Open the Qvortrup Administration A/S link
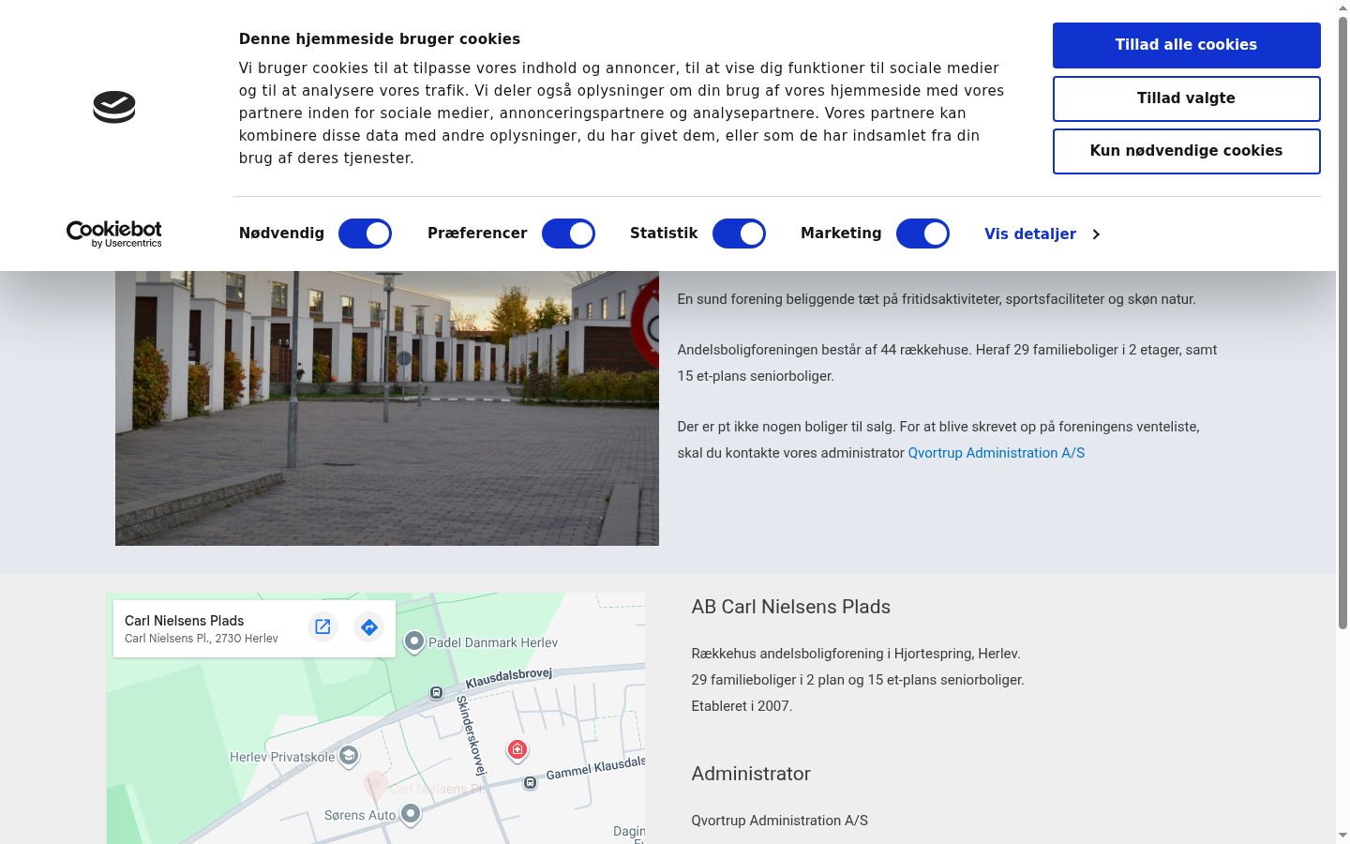This screenshot has width=1350, height=844. click(x=997, y=453)
